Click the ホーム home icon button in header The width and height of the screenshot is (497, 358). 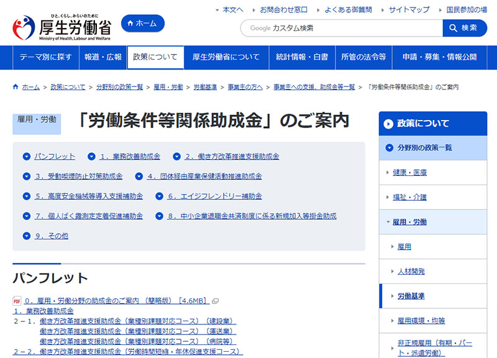point(142,23)
